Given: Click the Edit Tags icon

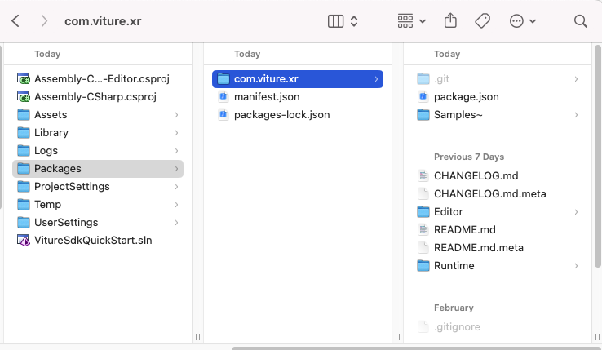Looking at the screenshot, I should point(482,21).
